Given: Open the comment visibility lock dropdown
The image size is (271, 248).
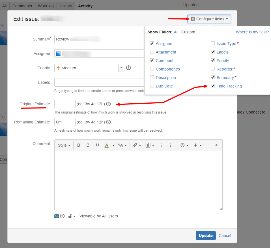Looking at the screenshot, I should pyautogui.click(x=72, y=216).
